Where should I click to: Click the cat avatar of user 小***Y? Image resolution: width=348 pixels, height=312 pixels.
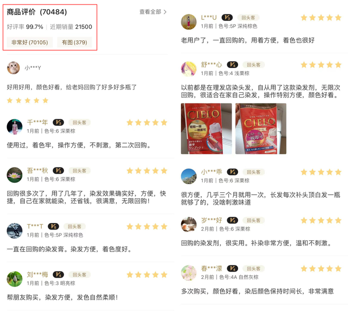tap(13, 68)
